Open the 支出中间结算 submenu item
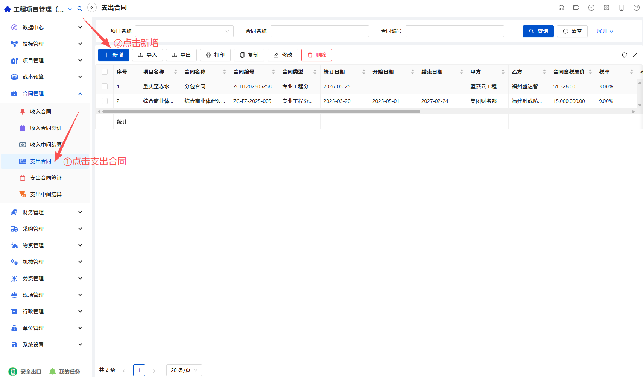643x377 pixels. pyautogui.click(x=45, y=194)
